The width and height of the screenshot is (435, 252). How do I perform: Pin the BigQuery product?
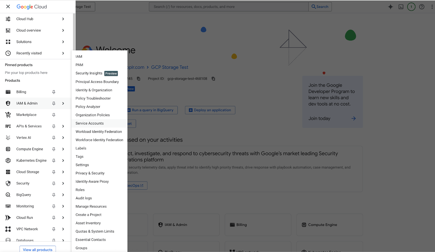[x=54, y=195]
